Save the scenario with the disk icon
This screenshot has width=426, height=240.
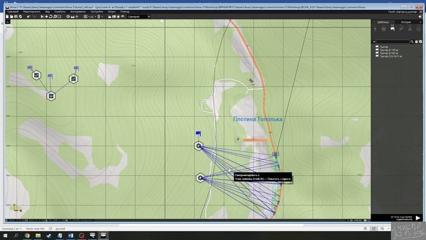(x=16, y=17)
